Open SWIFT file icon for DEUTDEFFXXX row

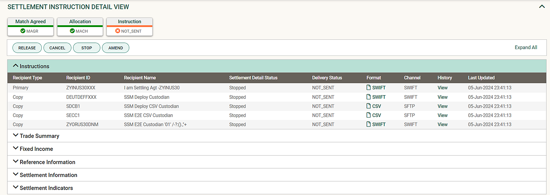tap(369, 97)
